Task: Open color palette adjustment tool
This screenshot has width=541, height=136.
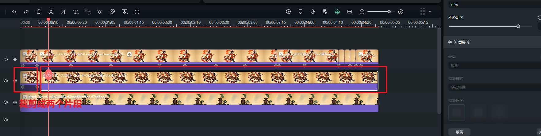Action: click(112, 12)
